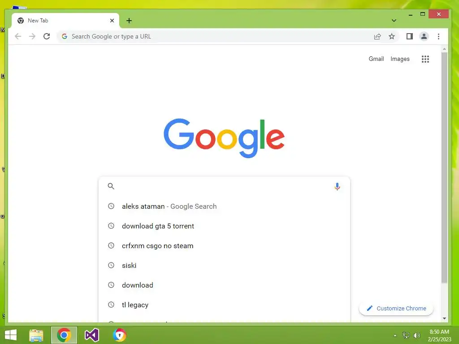
Task: Click the scrollbar down arrow
Action: 444,318
